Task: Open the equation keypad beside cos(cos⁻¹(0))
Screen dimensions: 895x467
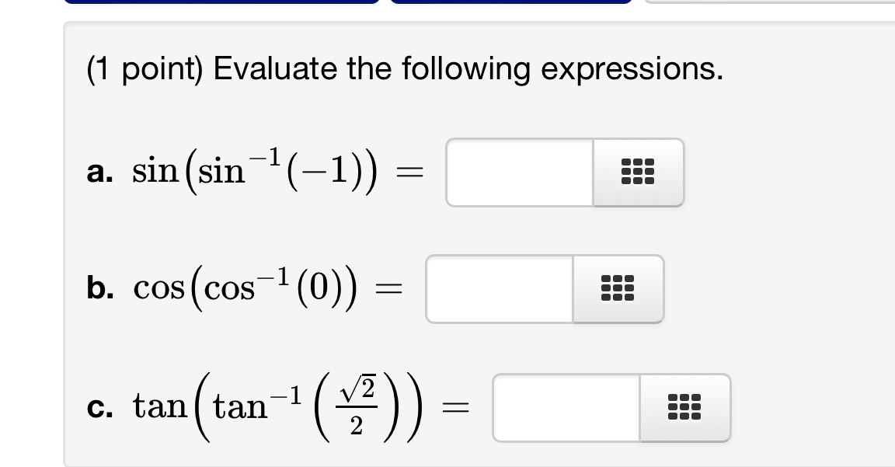Action: point(618,288)
